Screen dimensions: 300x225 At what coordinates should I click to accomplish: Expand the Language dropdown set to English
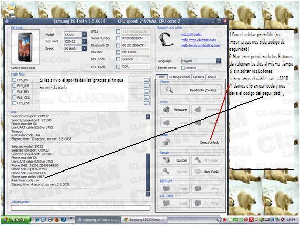point(218,61)
